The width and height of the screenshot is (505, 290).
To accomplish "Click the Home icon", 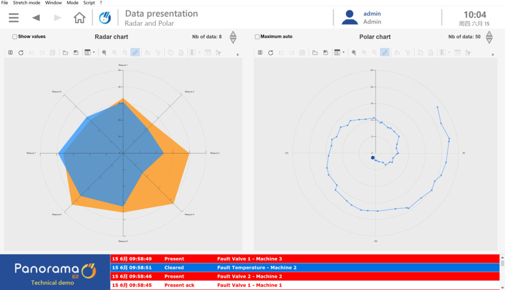I will (x=79, y=18).
